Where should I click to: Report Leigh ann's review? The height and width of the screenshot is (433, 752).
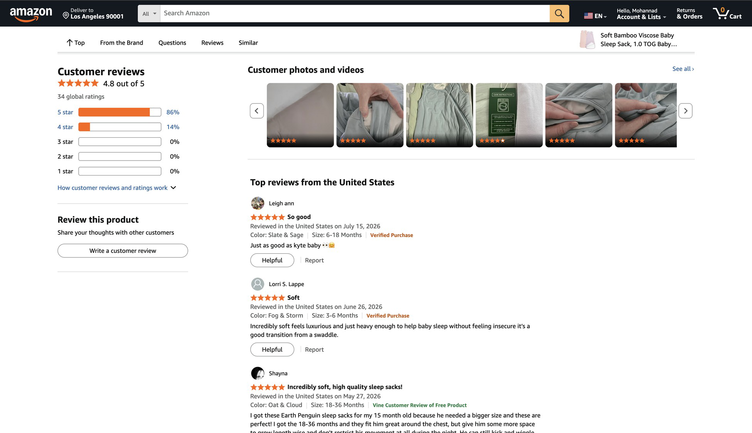pos(314,261)
